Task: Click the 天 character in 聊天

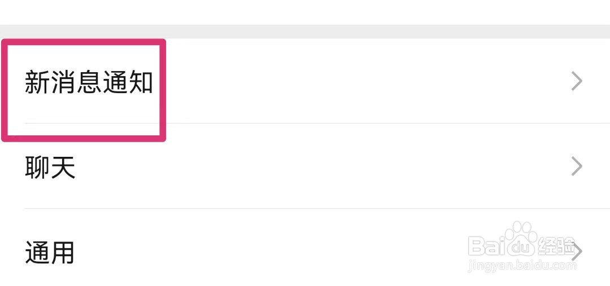Action: click(x=63, y=167)
